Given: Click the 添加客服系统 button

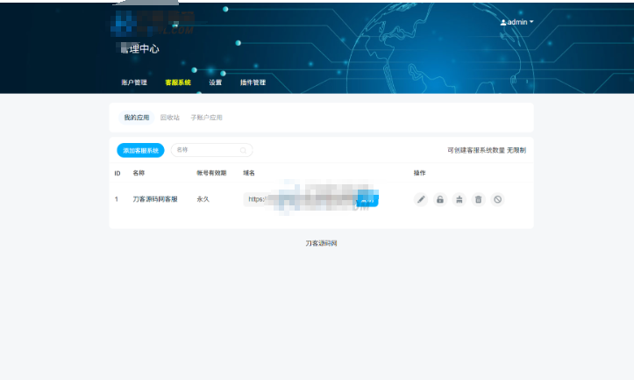Looking at the screenshot, I should click(140, 151).
